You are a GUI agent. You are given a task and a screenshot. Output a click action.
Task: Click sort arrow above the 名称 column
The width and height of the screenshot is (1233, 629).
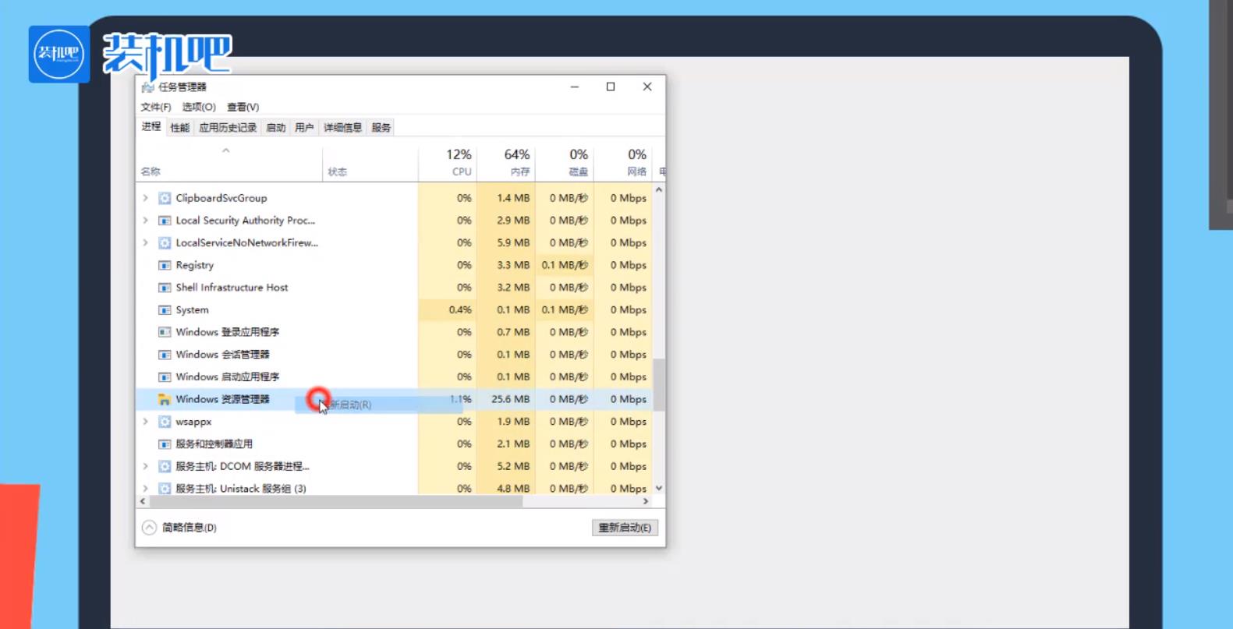226,150
